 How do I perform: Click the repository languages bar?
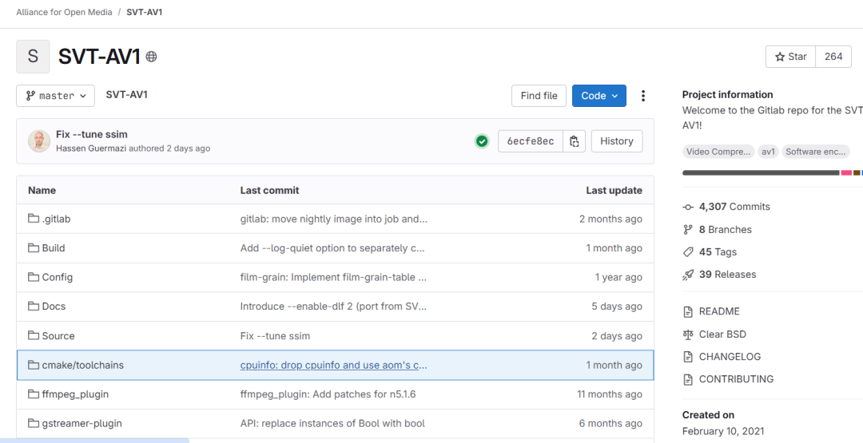click(x=773, y=173)
